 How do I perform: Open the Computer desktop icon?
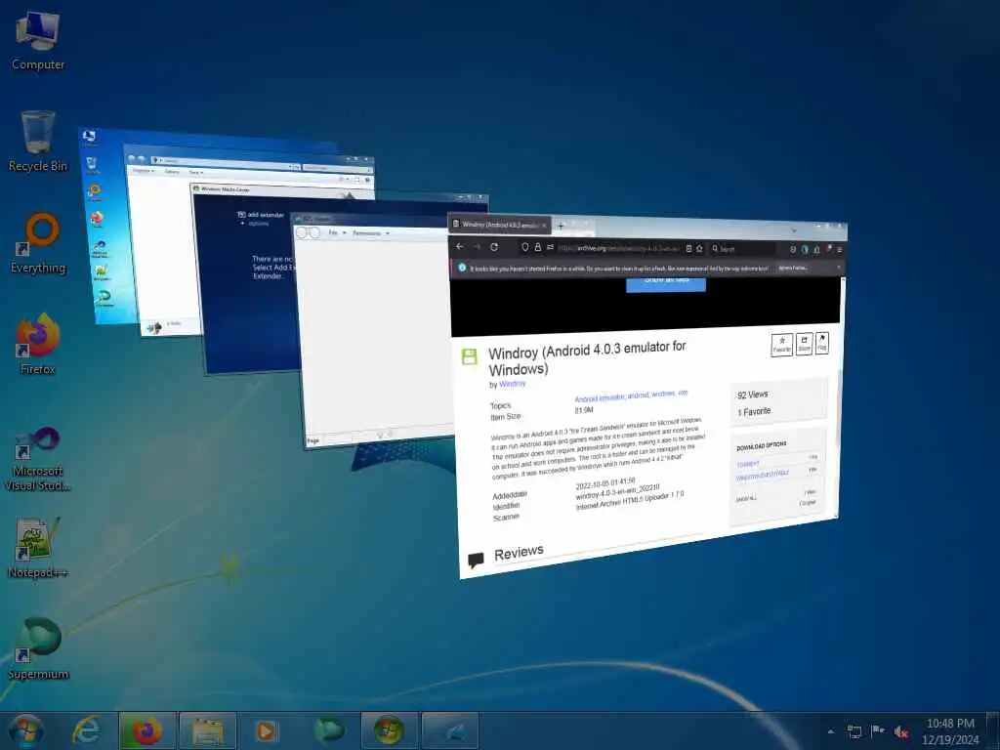38,40
